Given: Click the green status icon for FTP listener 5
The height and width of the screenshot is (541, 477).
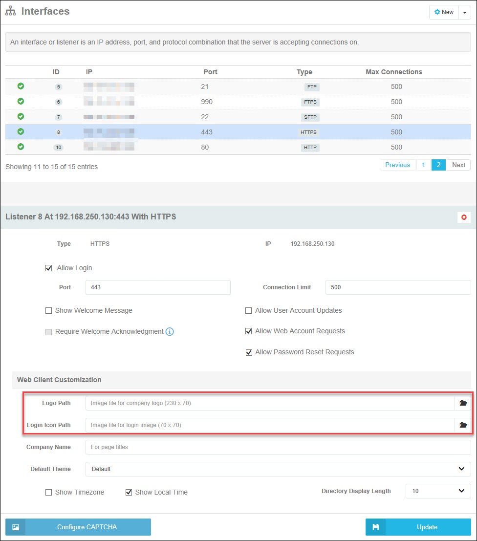Looking at the screenshot, I should click(21, 86).
